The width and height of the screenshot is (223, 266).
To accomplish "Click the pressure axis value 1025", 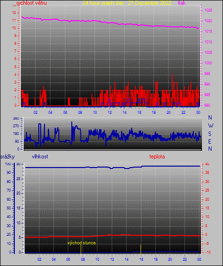I will [x=208, y=10].
